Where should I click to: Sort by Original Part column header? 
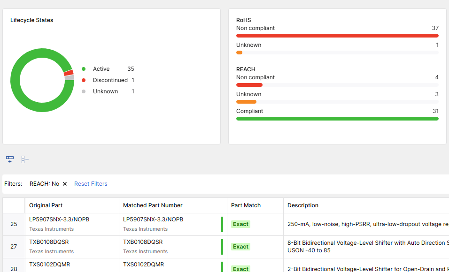coord(46,205)
